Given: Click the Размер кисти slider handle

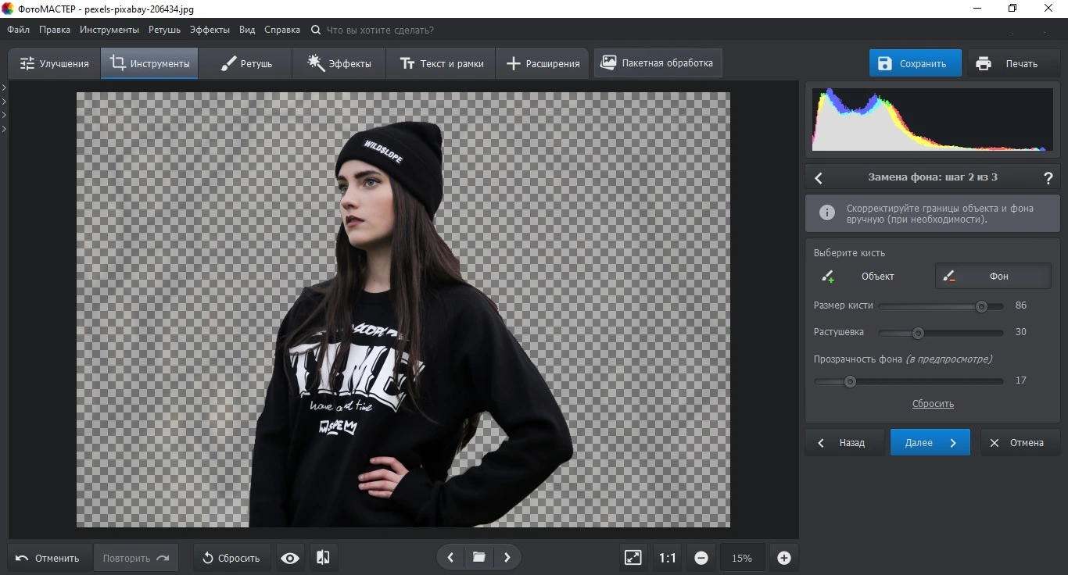Looking at the screenshot, I should tap(981, 307).
